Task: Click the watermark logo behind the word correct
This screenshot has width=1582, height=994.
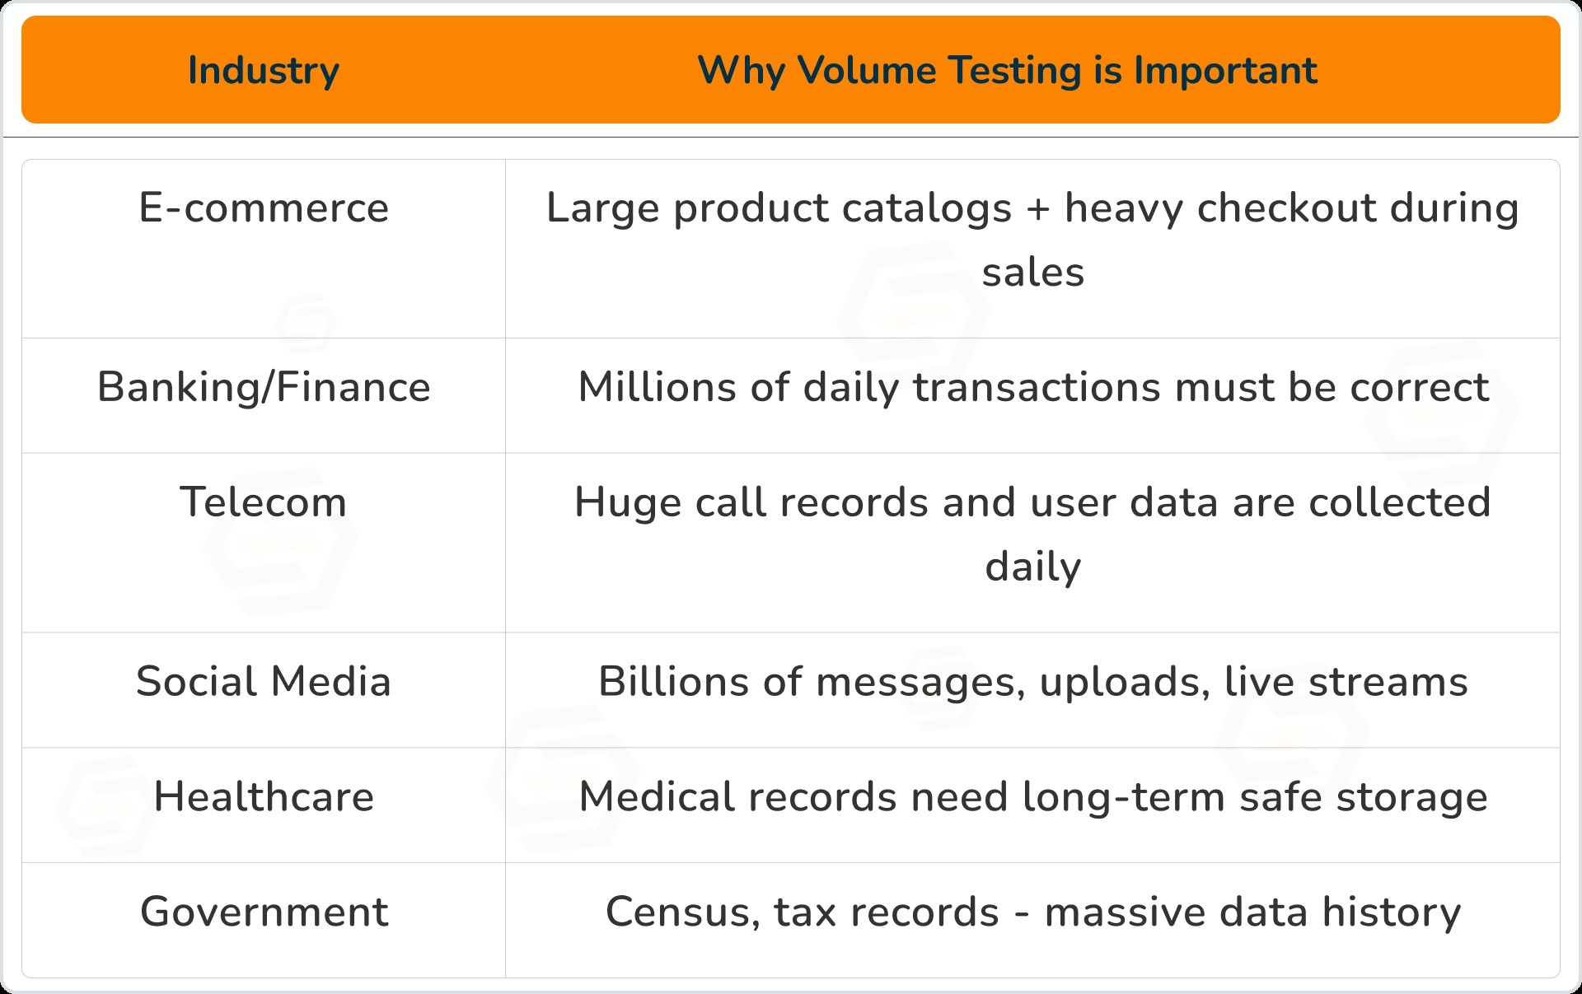Action: tap(1442, 418)
